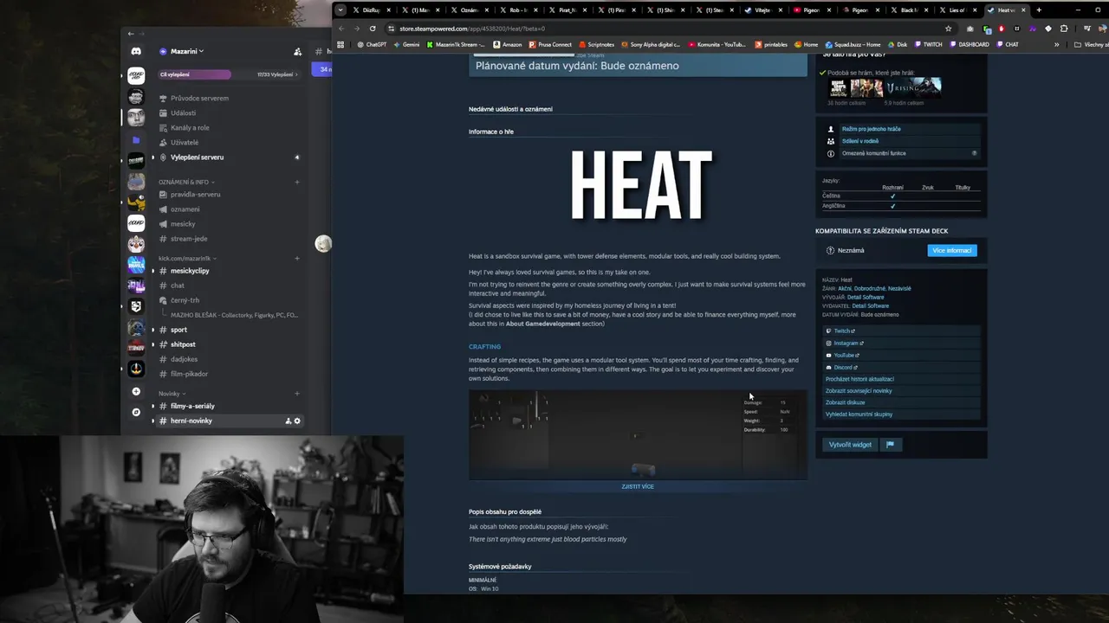Collapse kick.com/mazarin1k category
Image resolution: width=1109 pixels, height=623 pixels.
pos(187,258)
